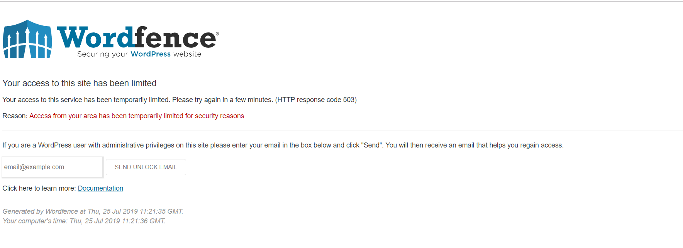Click the red security reasons message
This screenshot has height=248, width=683.
137,116
